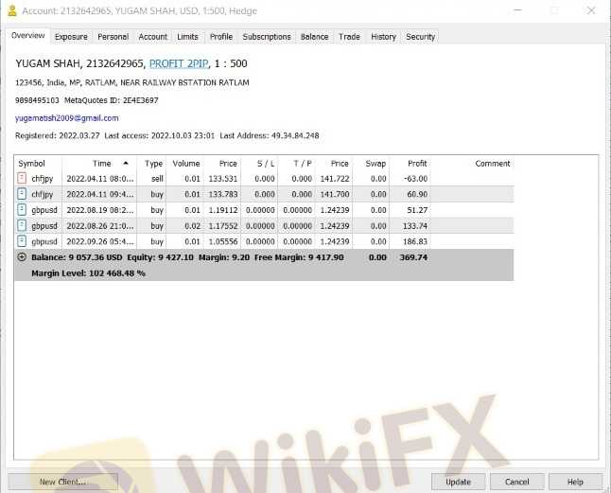Screen dimensions: 611x493
Task: Click the S / L column header
Action: point(259,164)
